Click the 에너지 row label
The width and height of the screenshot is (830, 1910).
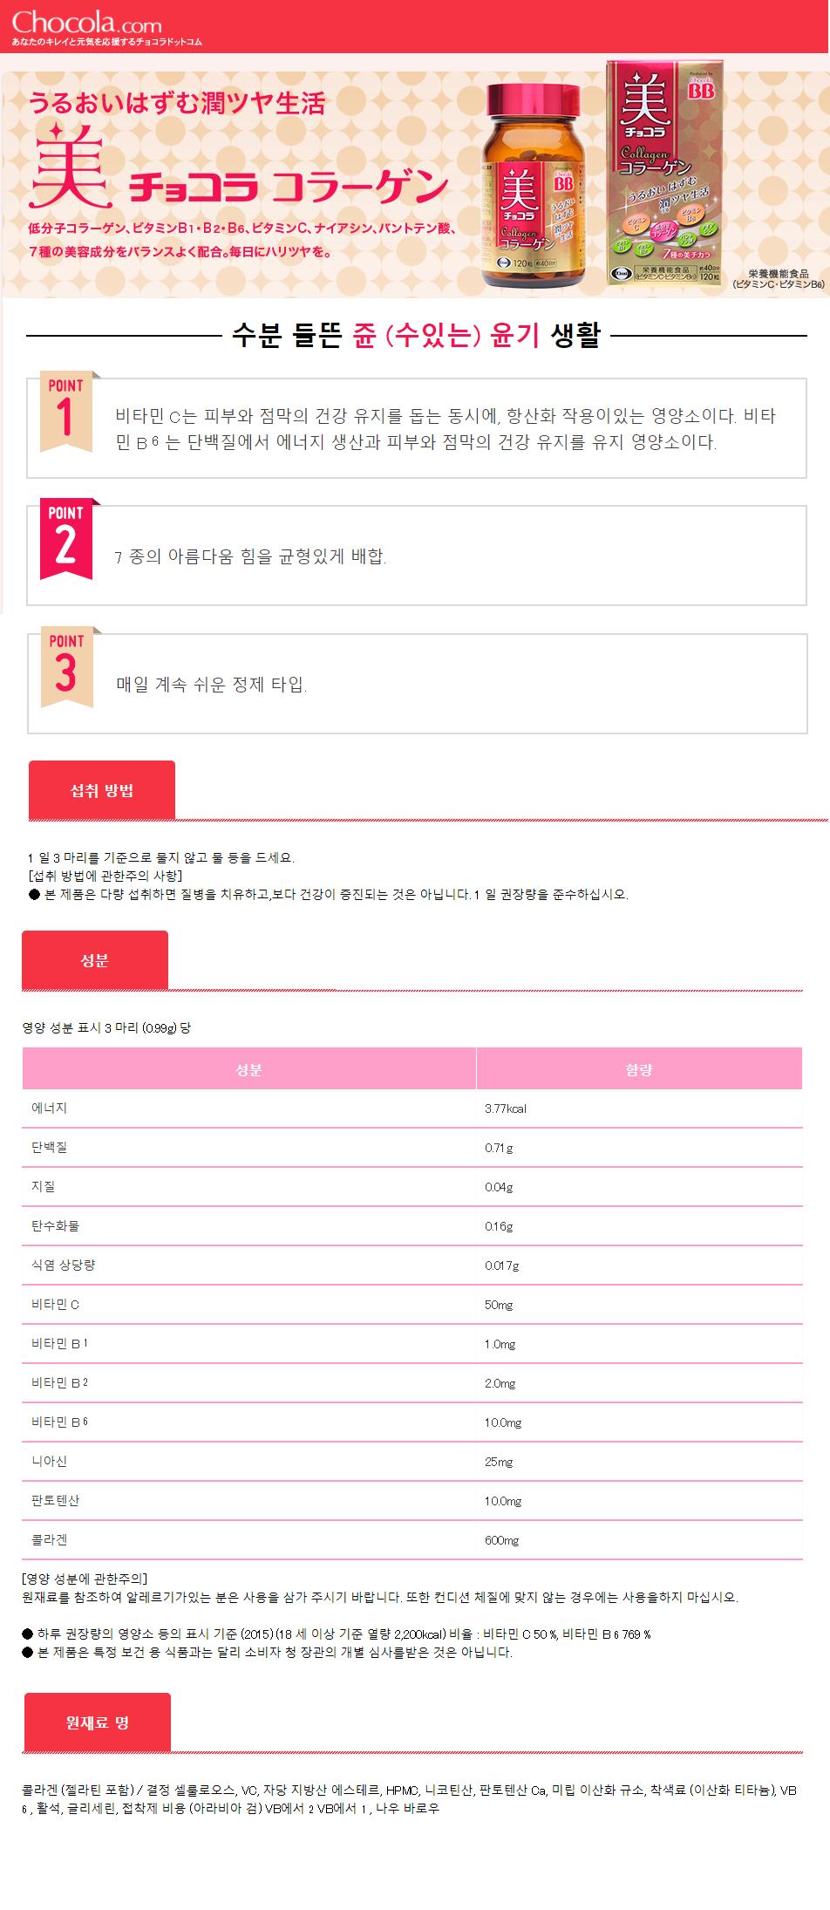pos(50,1108)
